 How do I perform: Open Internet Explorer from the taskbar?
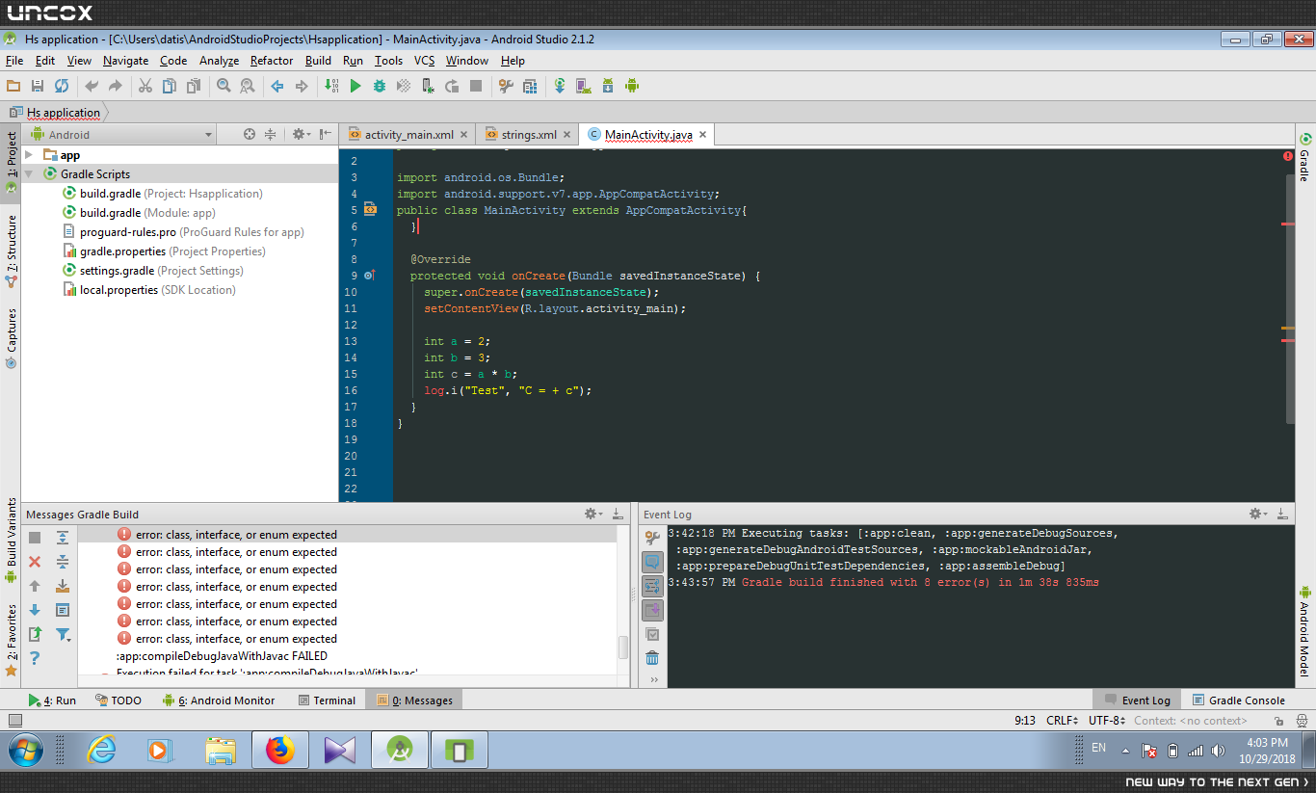102,751
